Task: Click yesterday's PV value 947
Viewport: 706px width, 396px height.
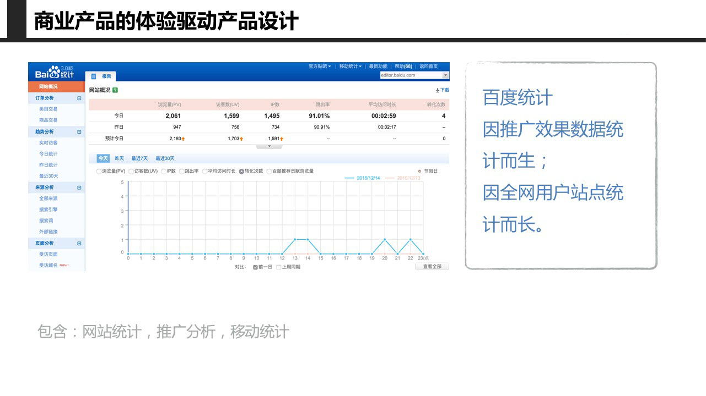Action: coord(177,127)
